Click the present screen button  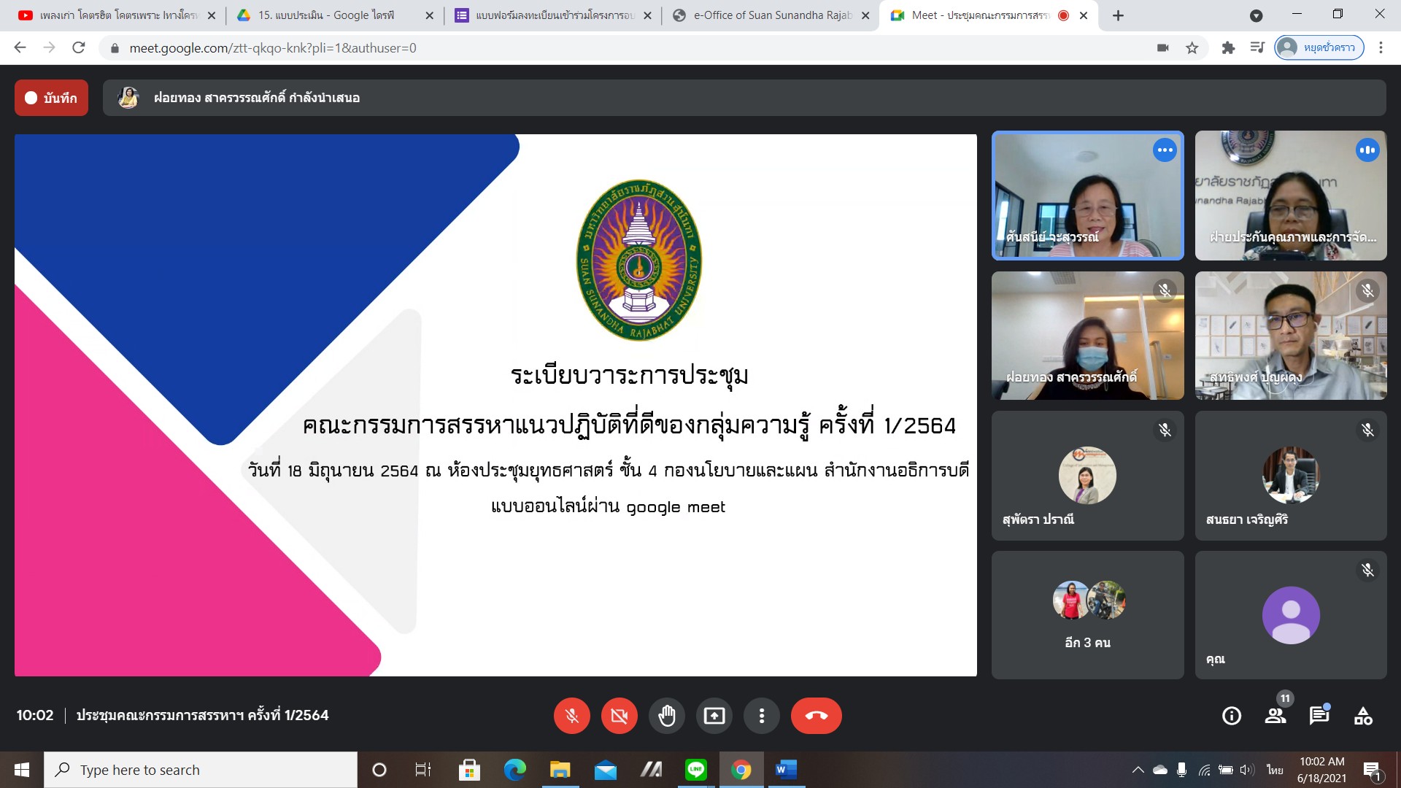click(x=714, y=716)
